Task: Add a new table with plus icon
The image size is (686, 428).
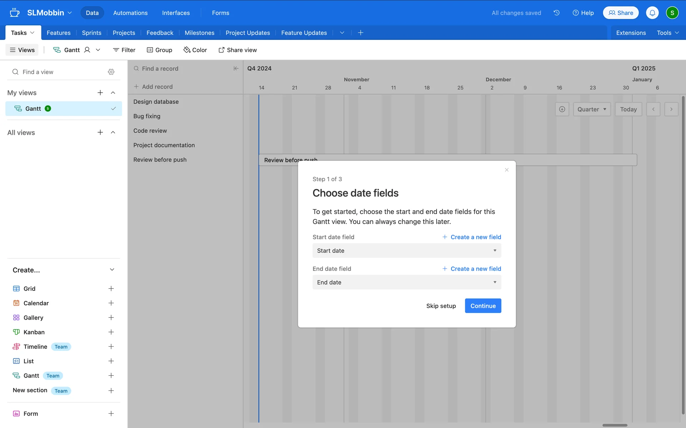Action: [361, 33]
